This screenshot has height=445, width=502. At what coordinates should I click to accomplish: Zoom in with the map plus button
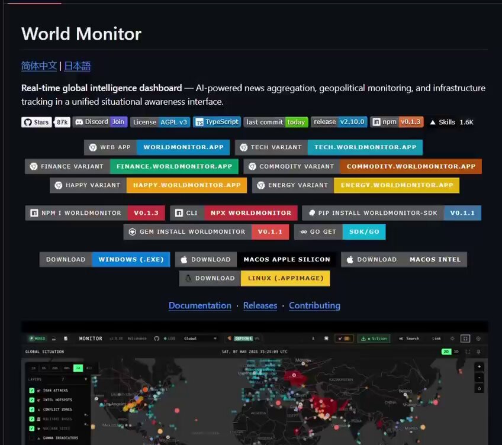479,366
